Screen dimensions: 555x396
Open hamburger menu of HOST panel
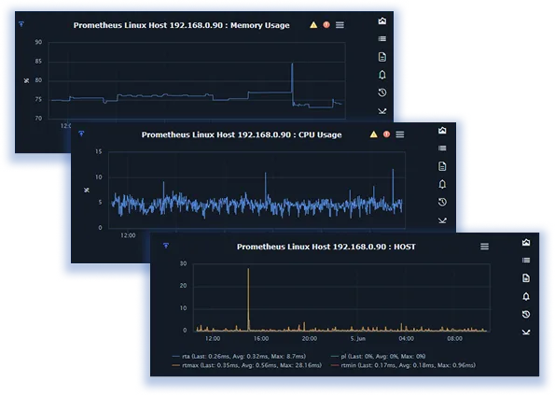[484, 247]
